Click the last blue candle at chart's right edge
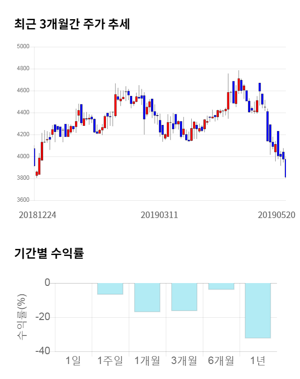 coord(285,168)
